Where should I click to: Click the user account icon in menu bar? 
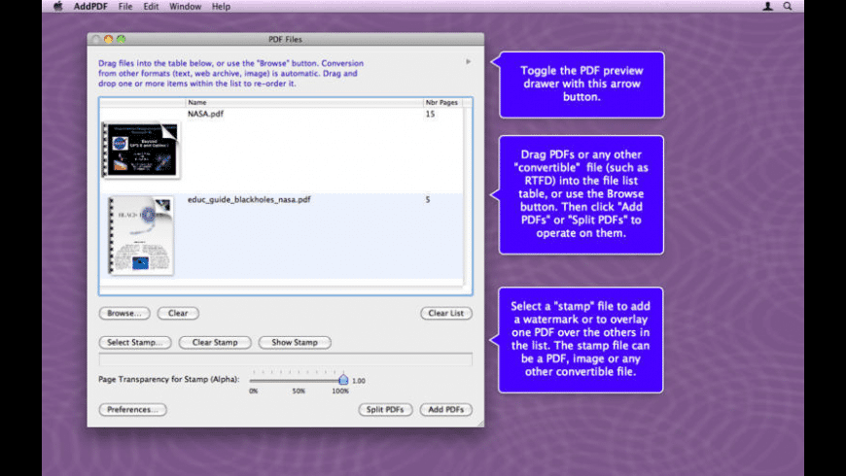click(767, 7)
